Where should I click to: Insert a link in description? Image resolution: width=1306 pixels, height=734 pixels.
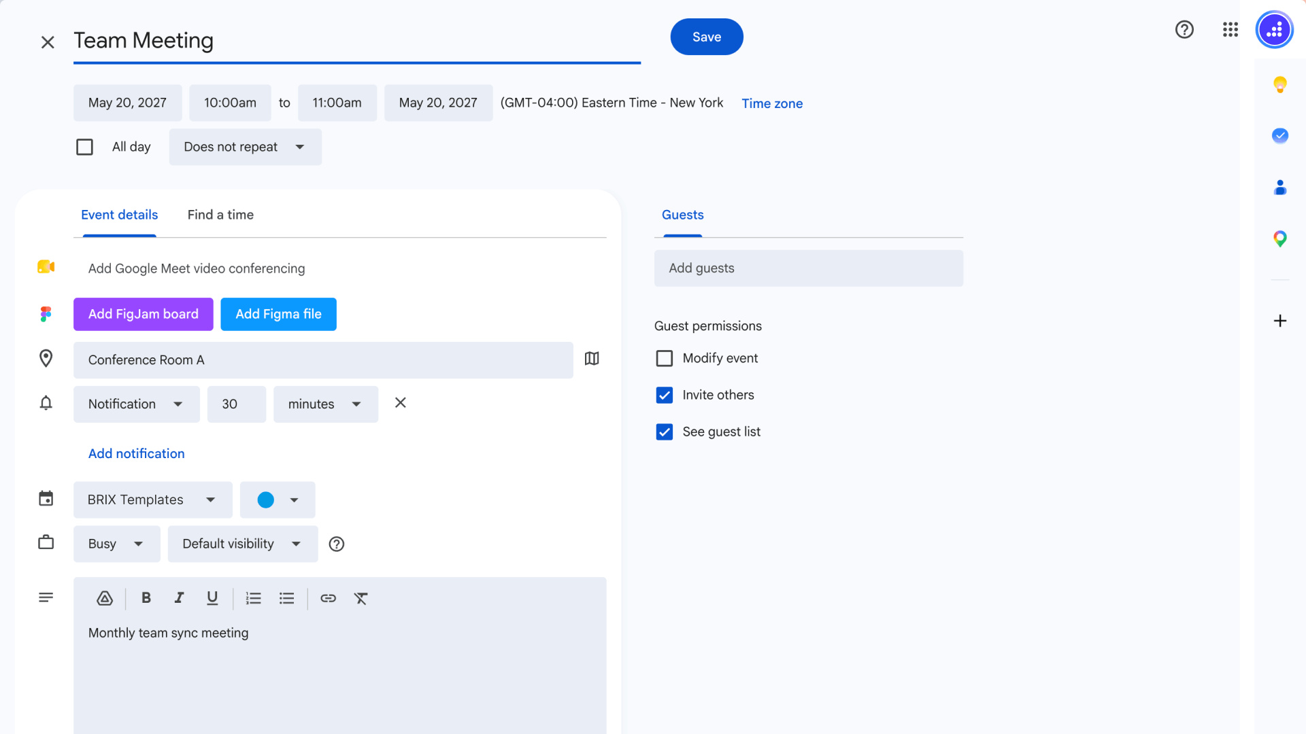click(x=328, y=598)
